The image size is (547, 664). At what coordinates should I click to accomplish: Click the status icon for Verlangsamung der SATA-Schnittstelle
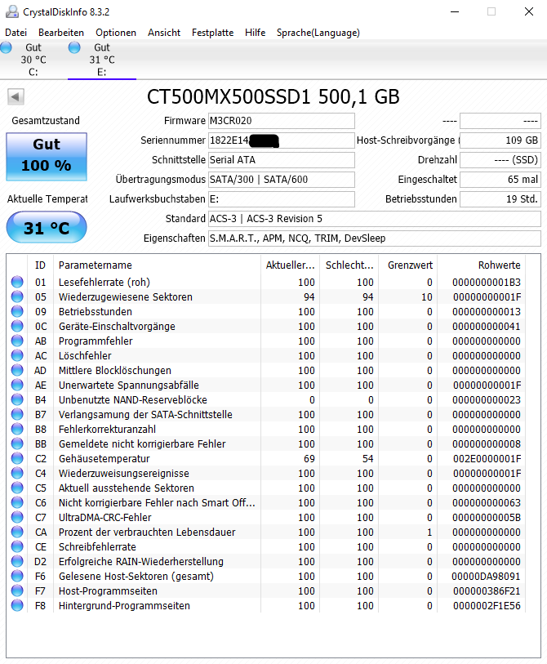click(x=17, y=414)
